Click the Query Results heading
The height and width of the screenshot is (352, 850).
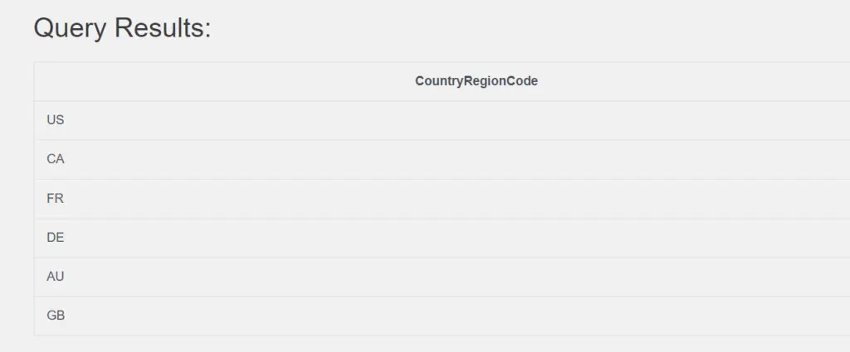point(122,28)
